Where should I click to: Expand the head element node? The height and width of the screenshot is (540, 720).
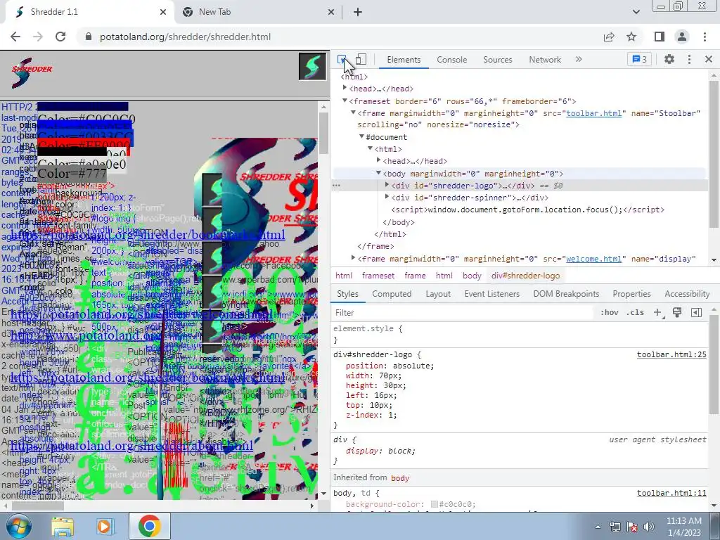pyautogui.click(x=345, y=88)
